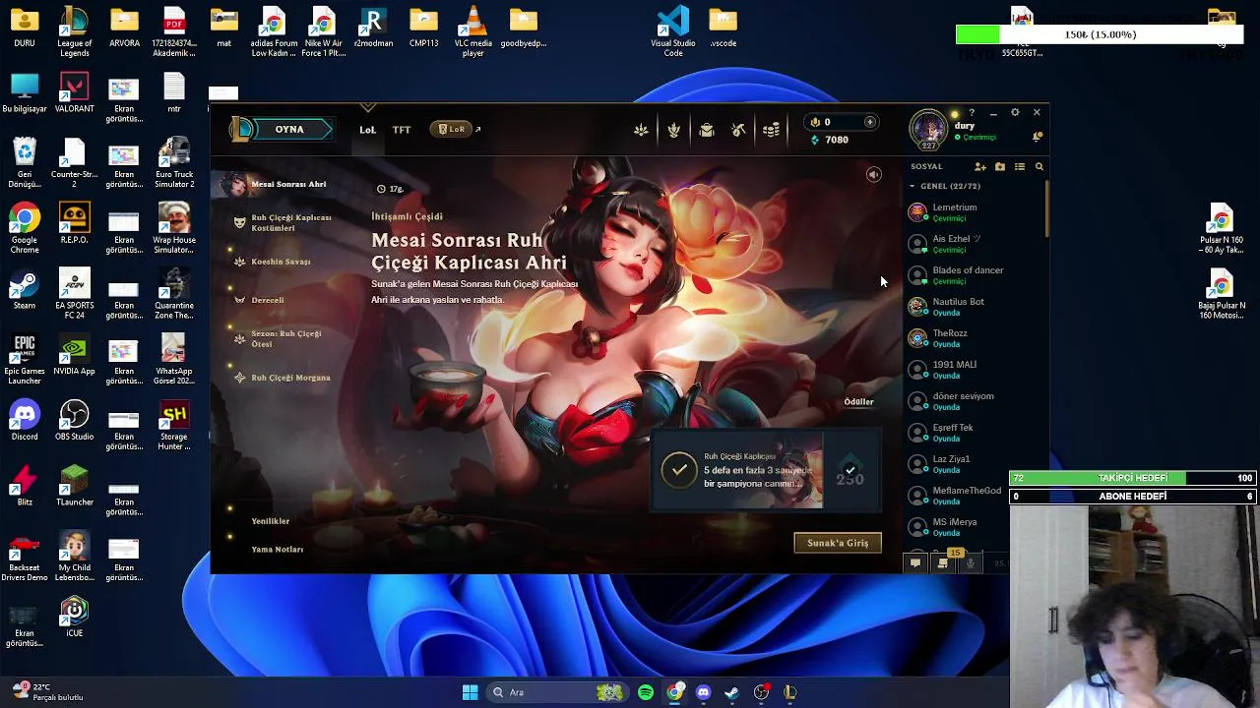Image resolution: width=1260 pixels, height=708 pixels.
Task: Open Steam from the taskbar
Action: click(x=731, y=692)
